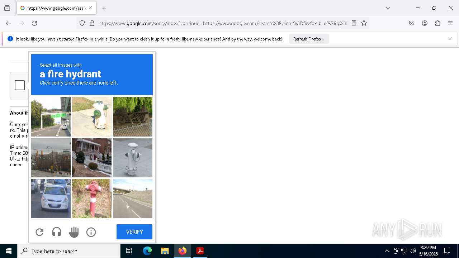Click the taskbar search box
The image size is (459, 258).
(x=69, y=251)
